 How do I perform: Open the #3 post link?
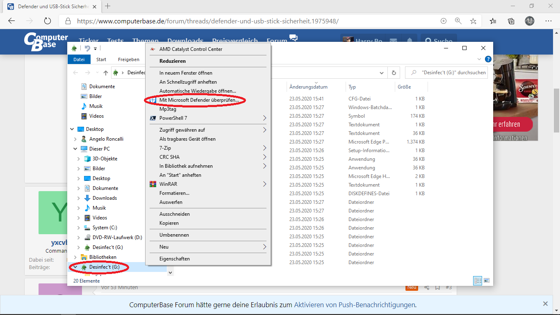448,288
